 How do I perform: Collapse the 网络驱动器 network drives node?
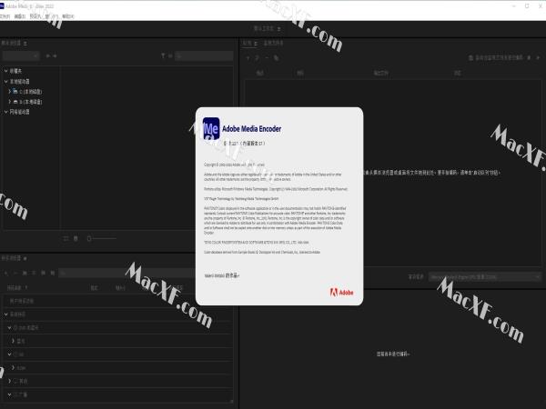click(x=6, y=112)
